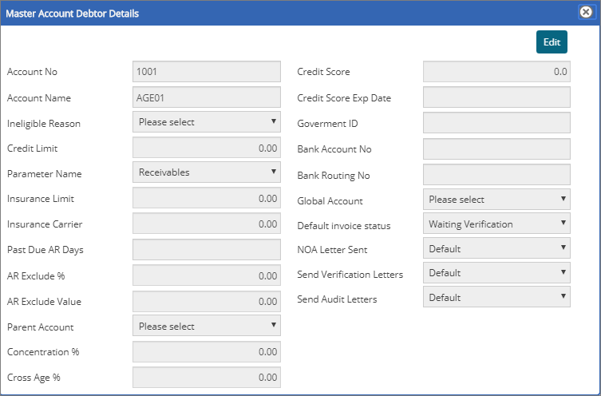Focus the Credit Score Exp Date field
Screen dimensions: 601x396
coord(496,97)
